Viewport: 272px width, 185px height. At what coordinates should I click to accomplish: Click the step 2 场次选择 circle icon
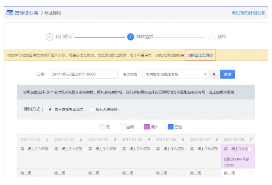point(130,37)
